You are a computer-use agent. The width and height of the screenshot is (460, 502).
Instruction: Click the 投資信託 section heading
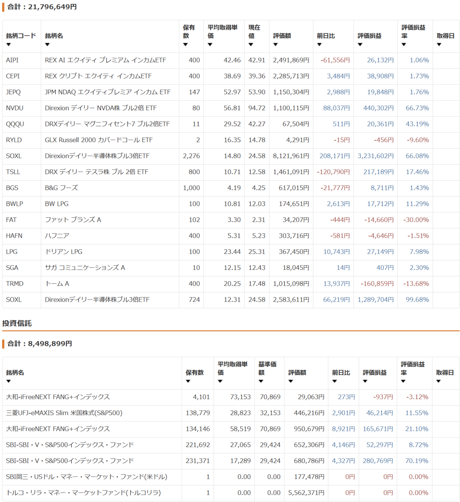(x=17, y=323)
